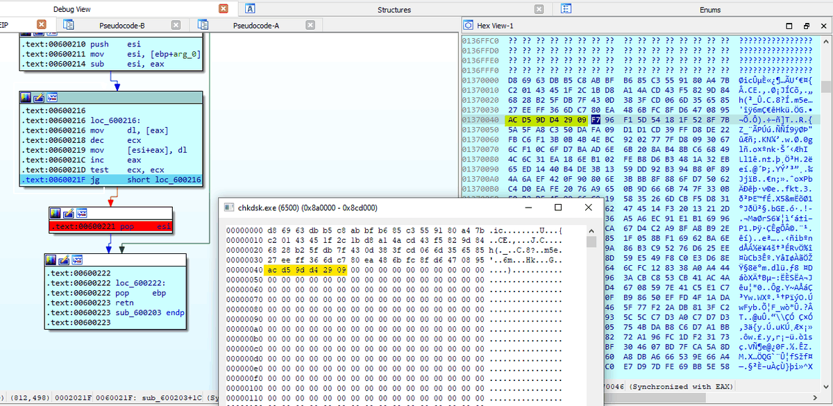This screenshot has height=406, width=833.
Task: Click Enums tab list icon
Action: 567,9
